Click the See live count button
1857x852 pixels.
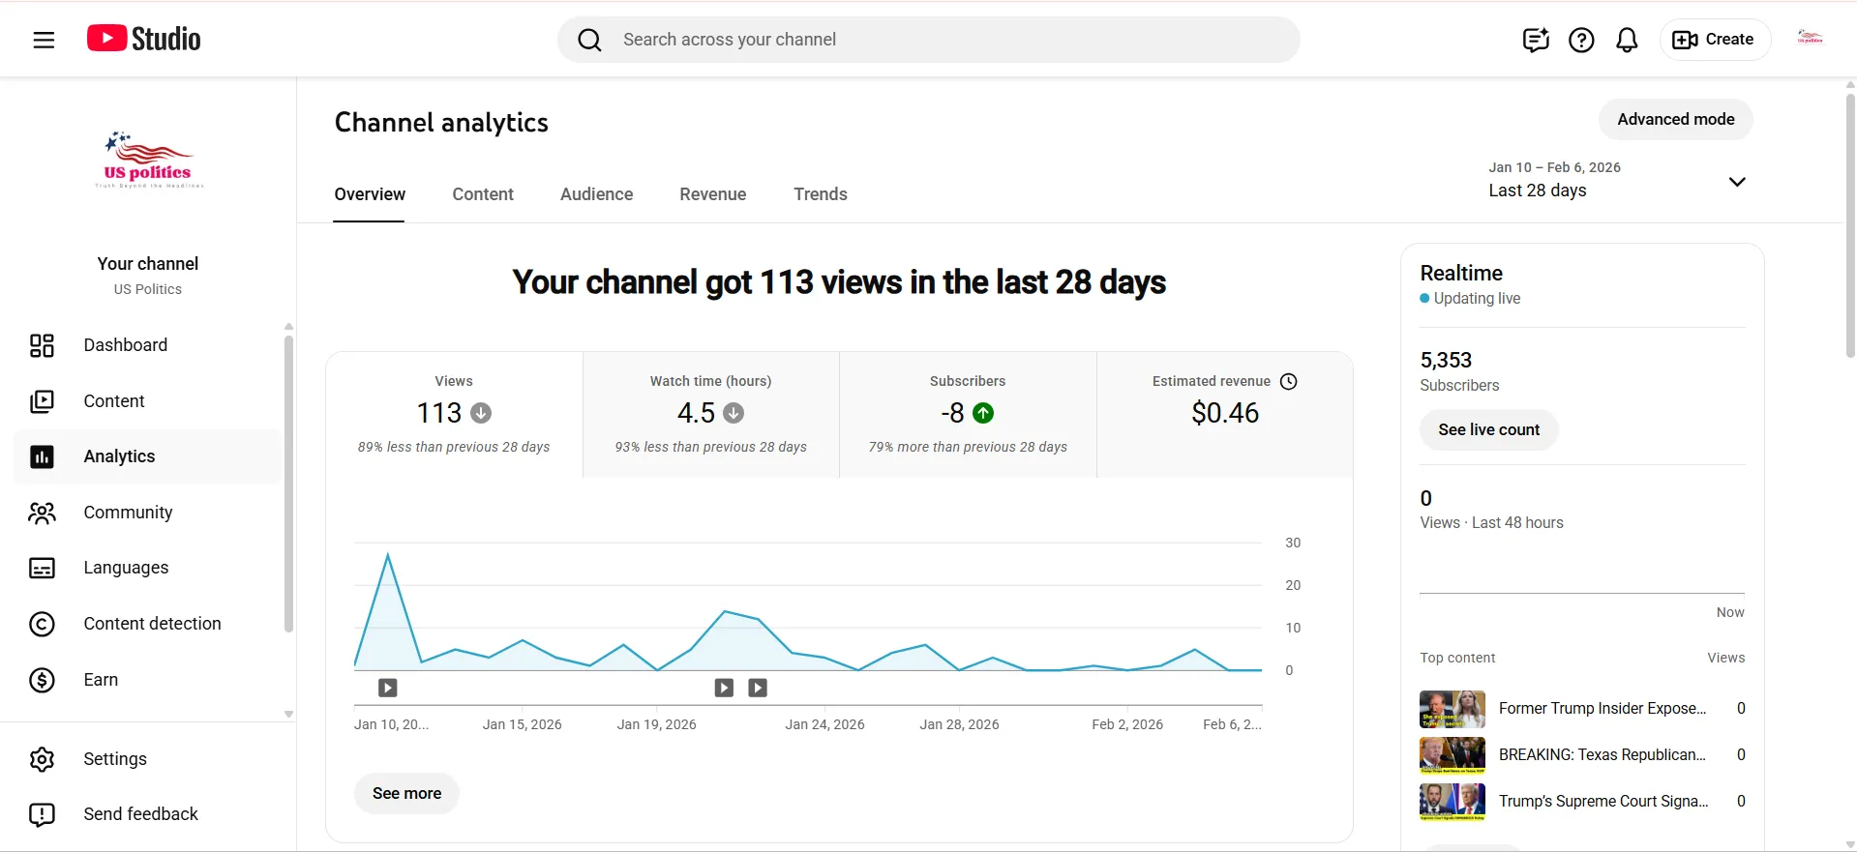[x=1488, y=429]
